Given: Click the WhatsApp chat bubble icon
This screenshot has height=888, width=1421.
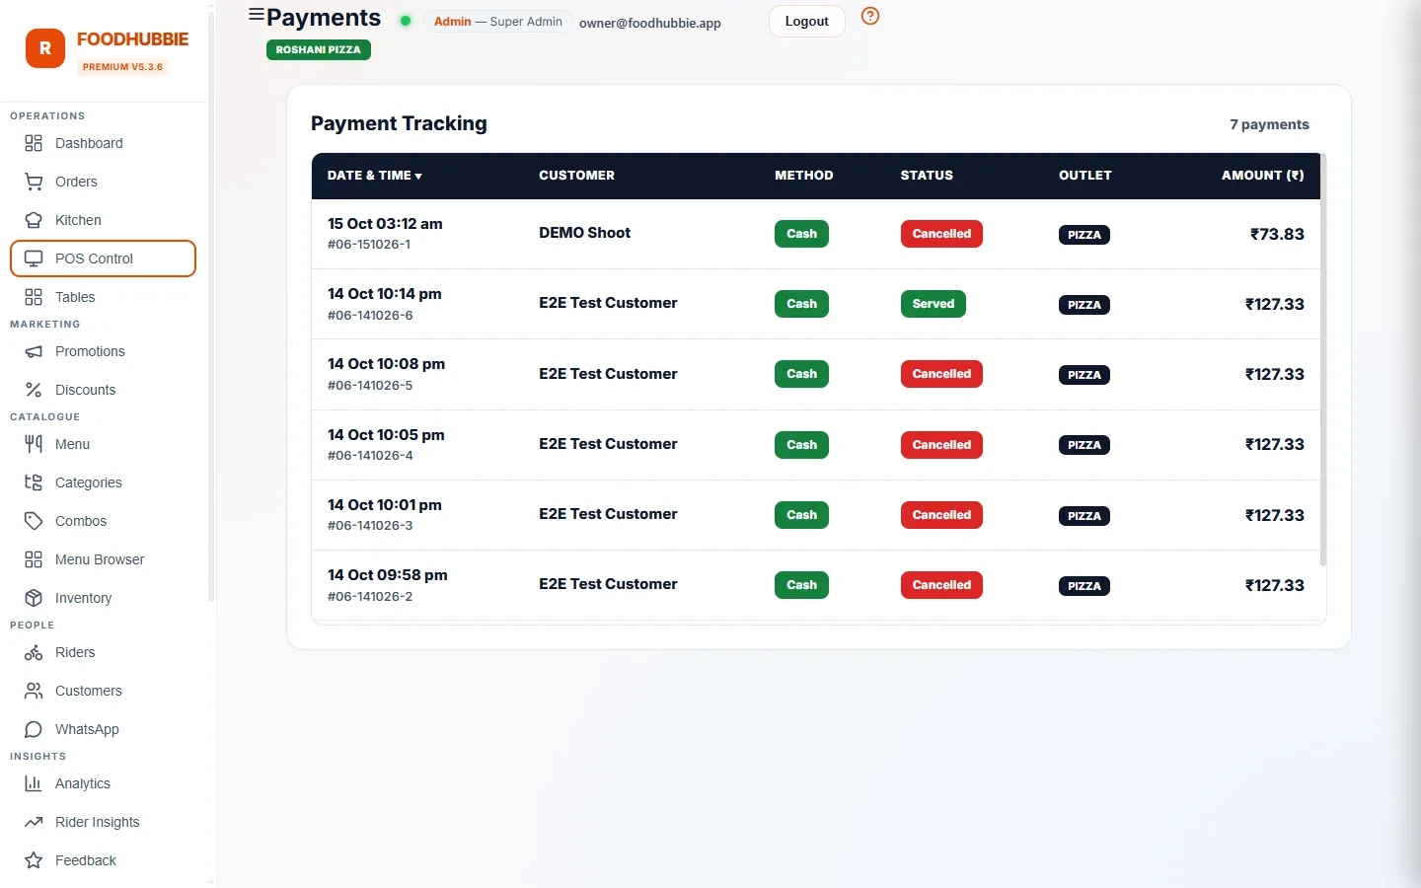Looking at the screenshot, I should pos(34,729).
